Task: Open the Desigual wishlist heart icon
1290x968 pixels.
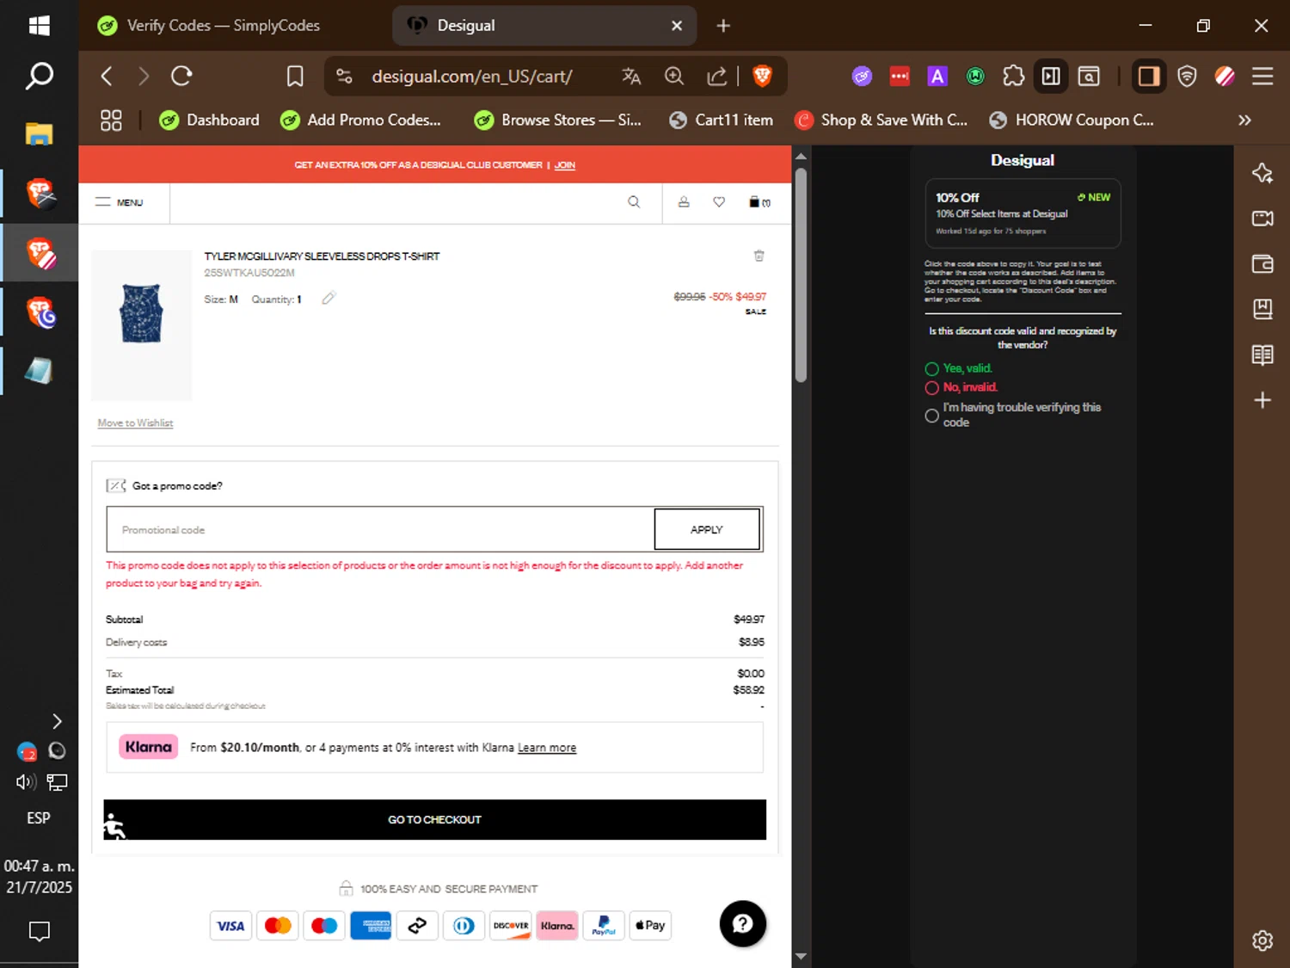Action: pyautogui.click(x=719, y=202)
